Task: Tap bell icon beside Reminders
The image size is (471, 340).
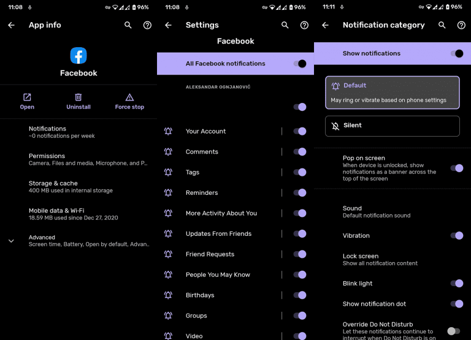Action: (x=168, y=192)
